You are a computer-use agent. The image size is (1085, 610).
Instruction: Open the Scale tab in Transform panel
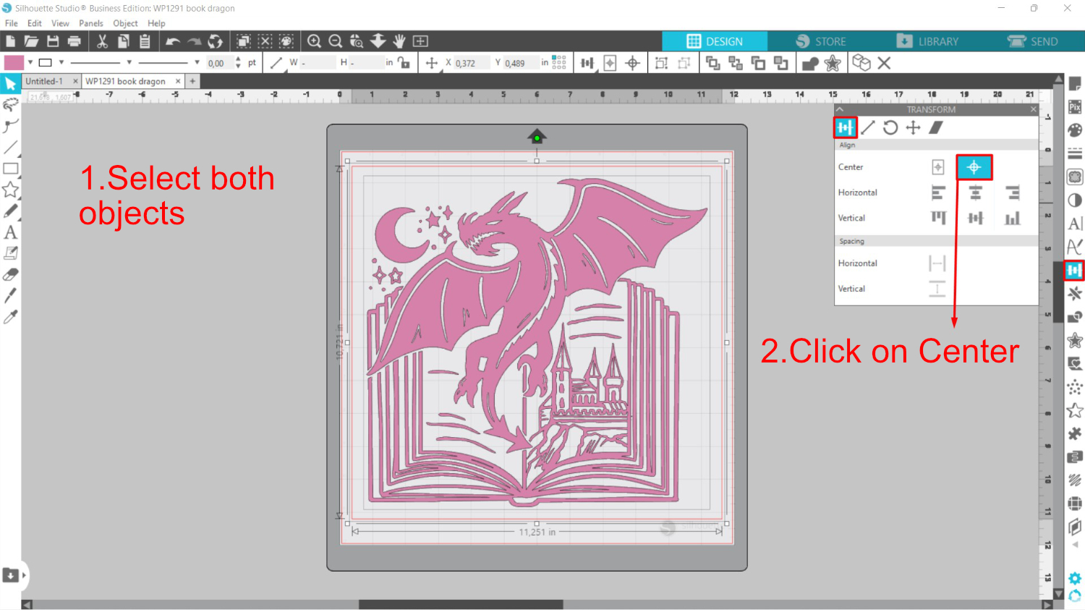click(x=868, y=128)
